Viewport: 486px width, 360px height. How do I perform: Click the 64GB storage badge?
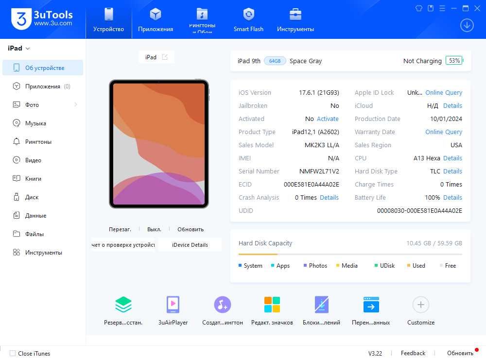pyautogui.click(x=275, y=61)
